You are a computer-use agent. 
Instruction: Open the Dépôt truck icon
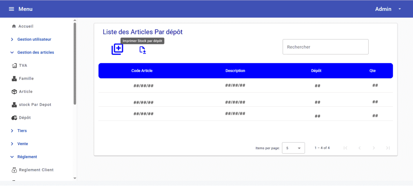pos(14,118)
